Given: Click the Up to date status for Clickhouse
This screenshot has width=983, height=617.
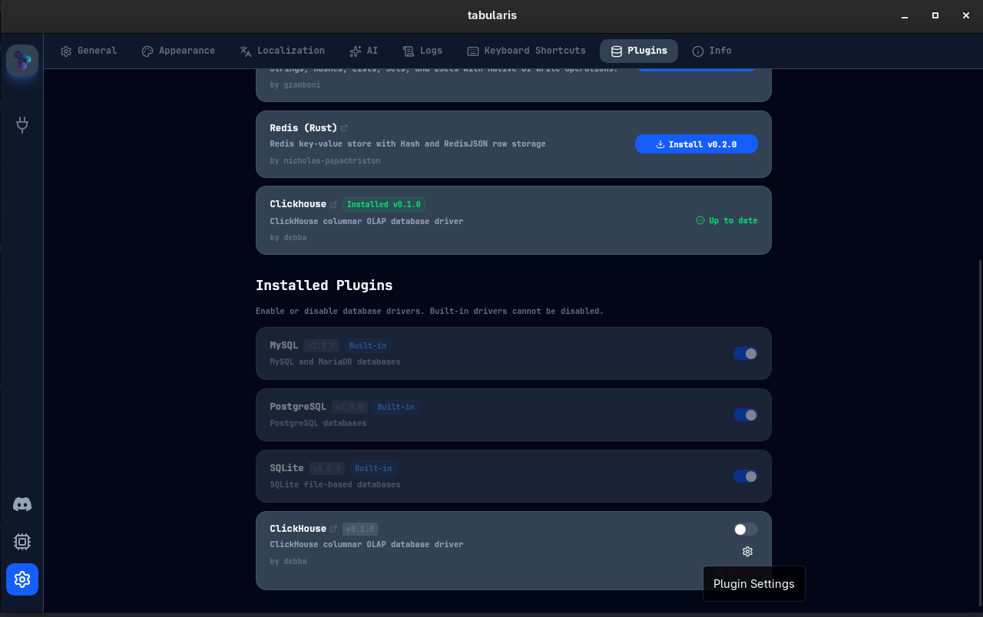Looking at the screenshot, I should 726,220.
